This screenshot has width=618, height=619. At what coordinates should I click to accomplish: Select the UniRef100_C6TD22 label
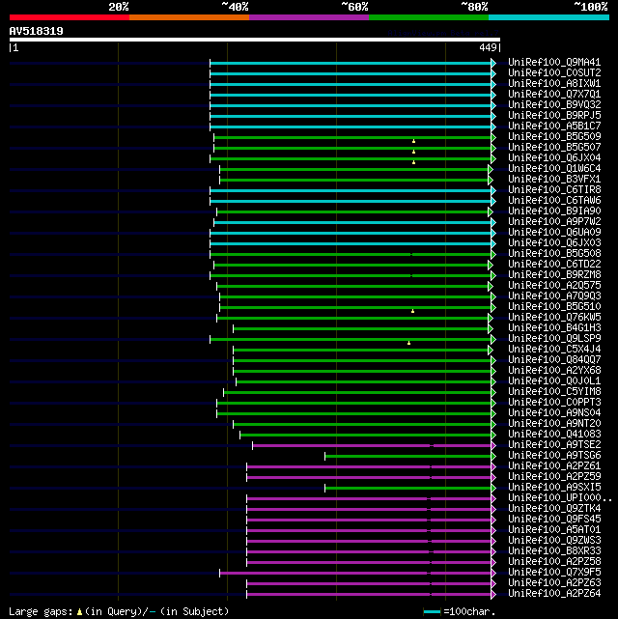(554, 264)
